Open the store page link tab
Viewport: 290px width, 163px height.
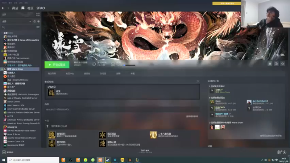pos(52,74)
